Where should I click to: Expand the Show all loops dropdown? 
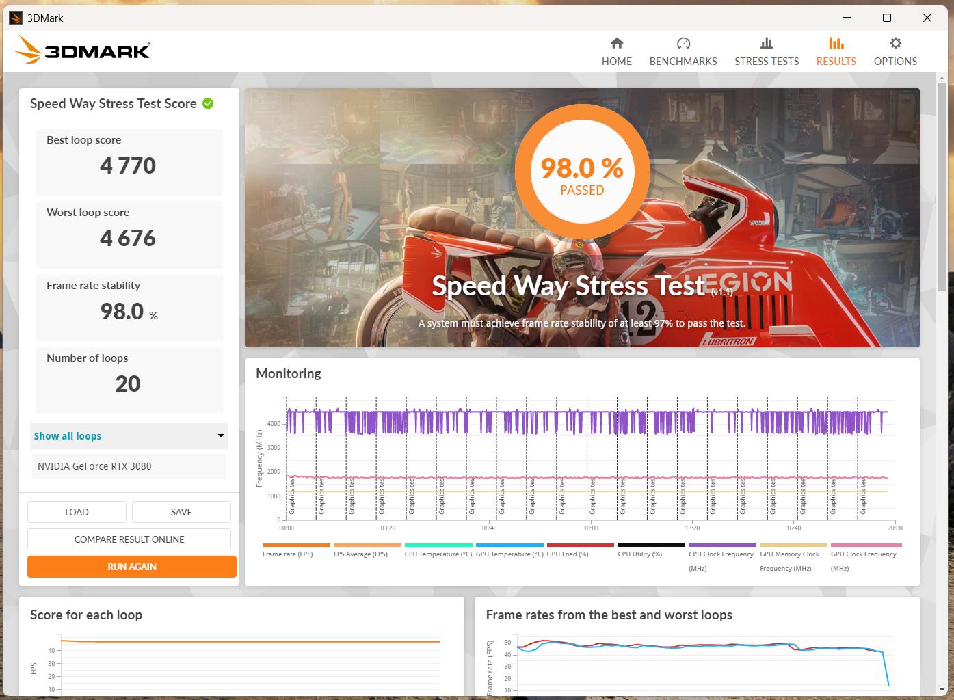[129, 436]
